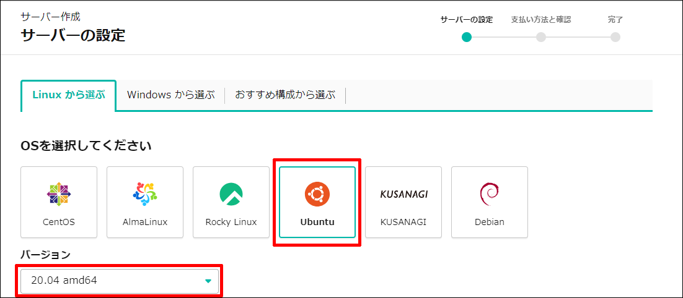This screenshot has height=298, width=683.
Task: Select the CentOS logo icon
Action: point(59,194)
